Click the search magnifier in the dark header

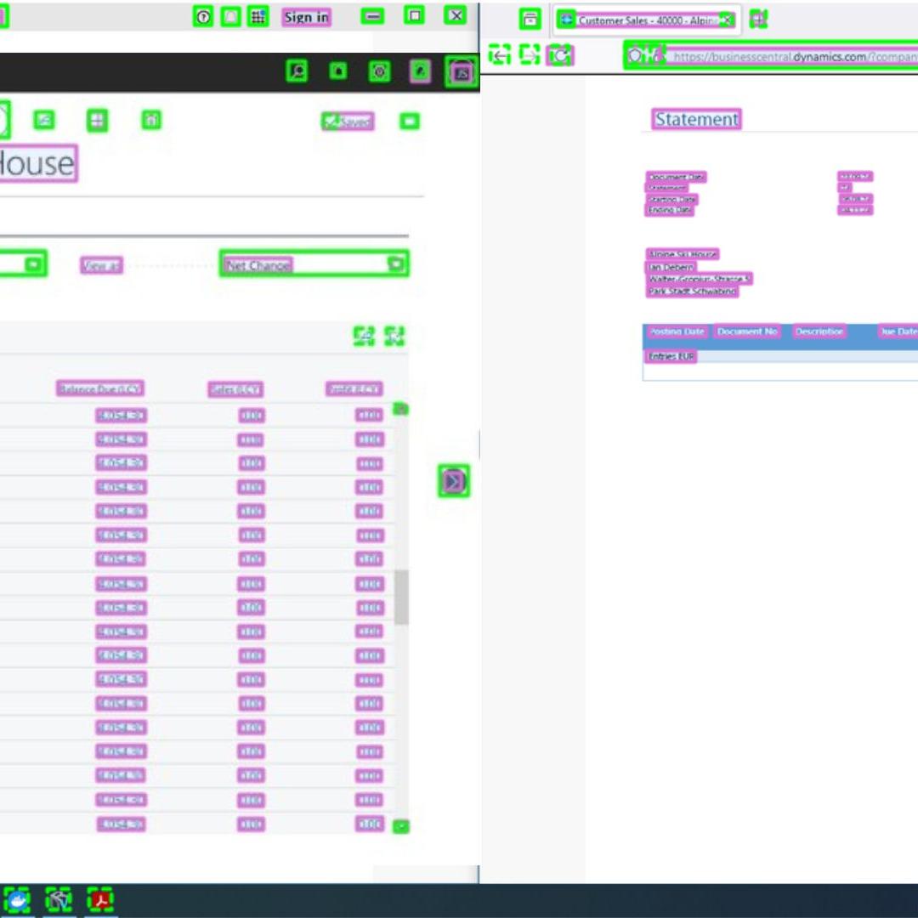297,71
